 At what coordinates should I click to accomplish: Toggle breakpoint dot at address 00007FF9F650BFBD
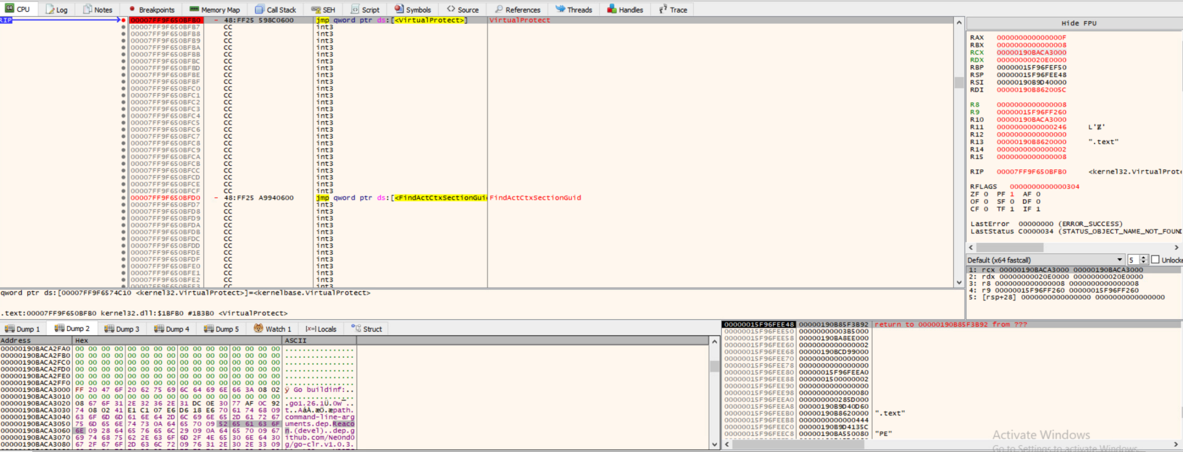click(123, 68)
